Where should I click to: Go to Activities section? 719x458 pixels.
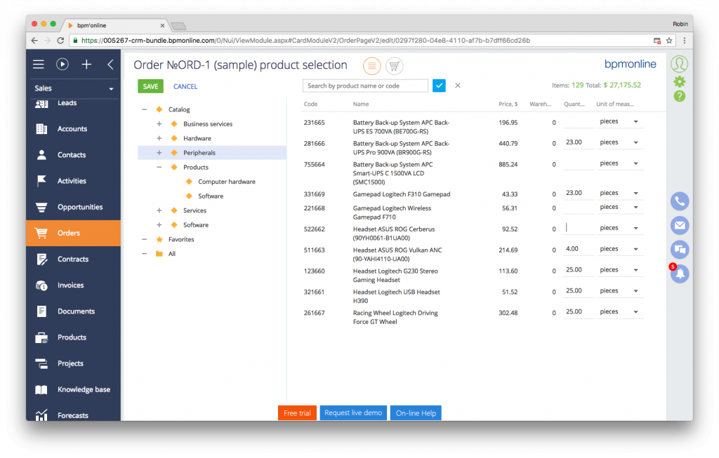(73, 182)
